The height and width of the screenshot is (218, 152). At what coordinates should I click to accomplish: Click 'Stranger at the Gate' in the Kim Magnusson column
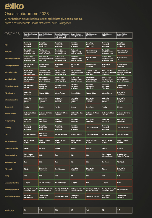93,196
